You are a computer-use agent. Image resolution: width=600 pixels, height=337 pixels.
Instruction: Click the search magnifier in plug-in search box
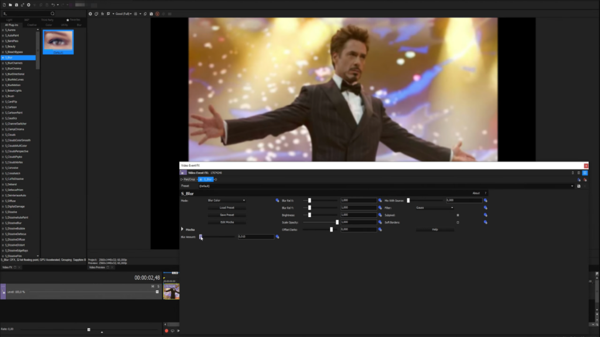click(x=52, y=13)
